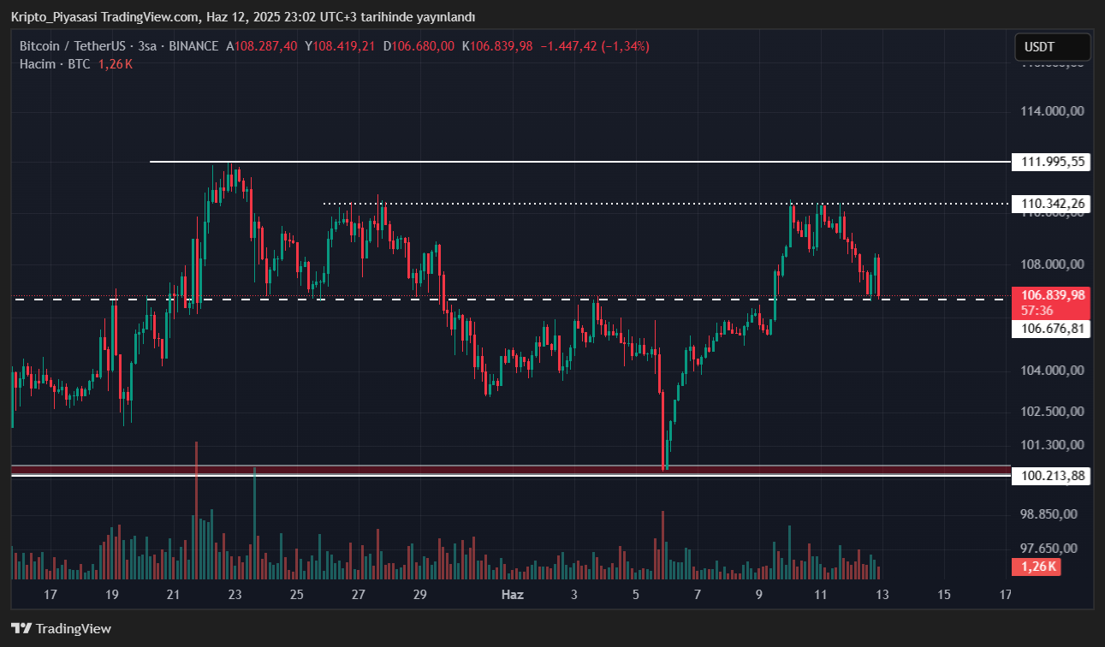This screenshot has height=647, width=1105.
Task: Click the 23 date label on time axis
Action: click(x=235, y=595)
